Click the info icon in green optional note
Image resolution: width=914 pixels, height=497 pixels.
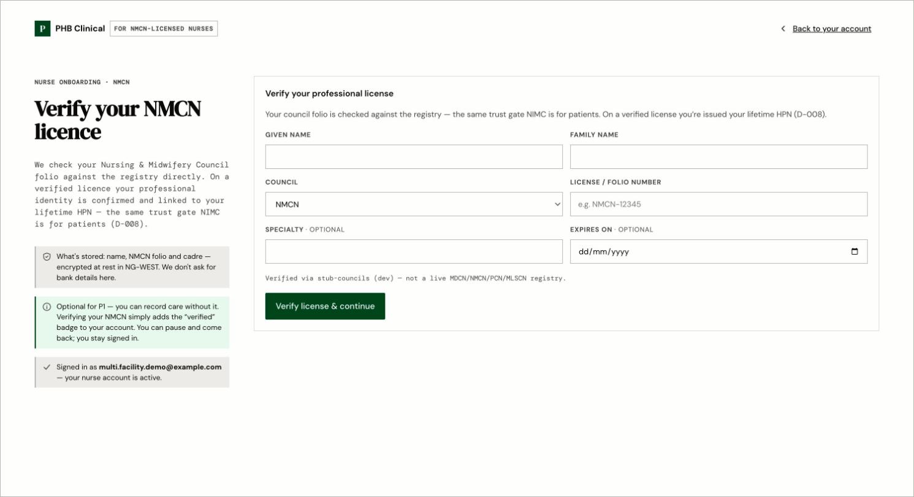coord(47,307)
